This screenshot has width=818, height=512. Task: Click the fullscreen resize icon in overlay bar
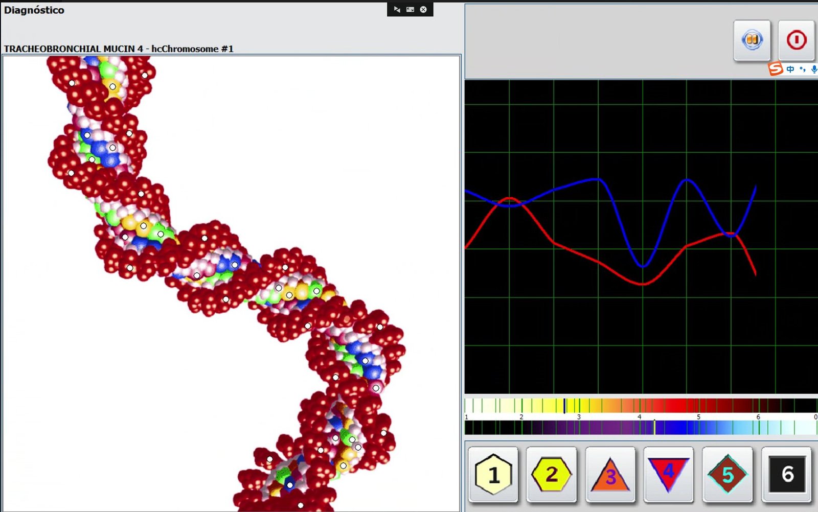(410, 9)
